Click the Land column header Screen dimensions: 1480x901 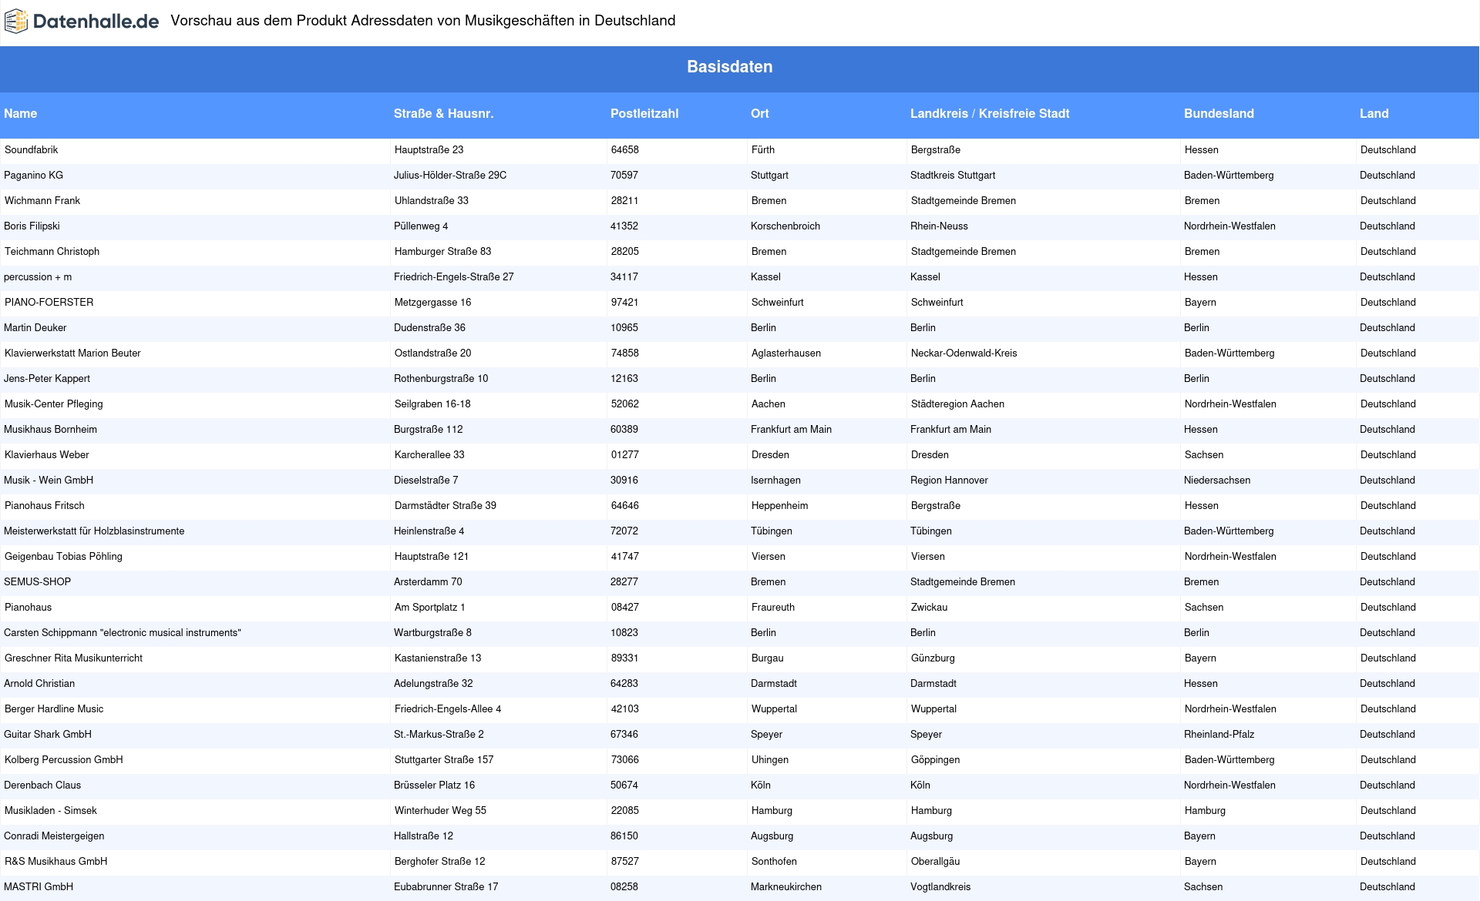click(x=1374, y=113)
